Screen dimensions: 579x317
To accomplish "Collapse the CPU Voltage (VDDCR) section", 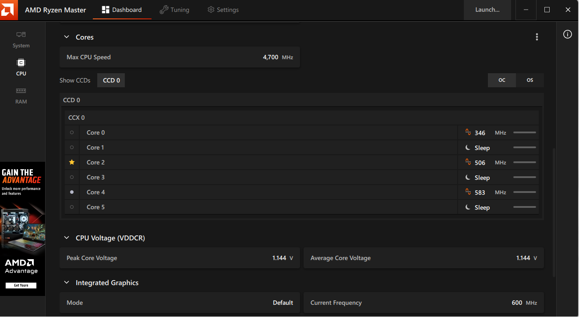I will coord(67,238).
